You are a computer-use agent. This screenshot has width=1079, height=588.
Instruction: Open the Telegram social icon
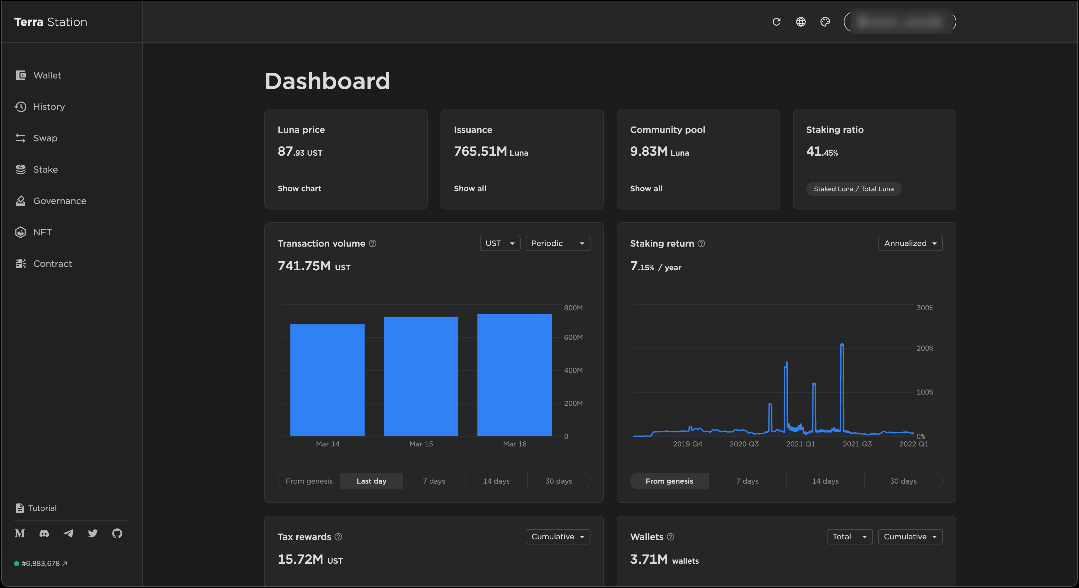[x=68, y=533]
